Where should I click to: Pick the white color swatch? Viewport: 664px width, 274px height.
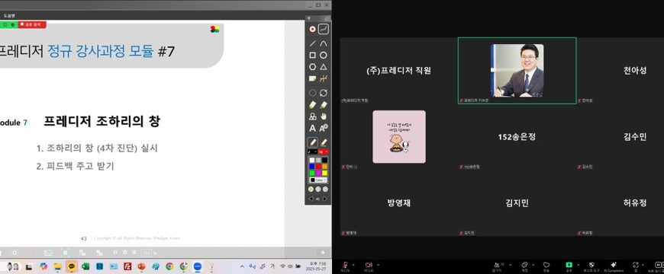(x=311, y=160)
